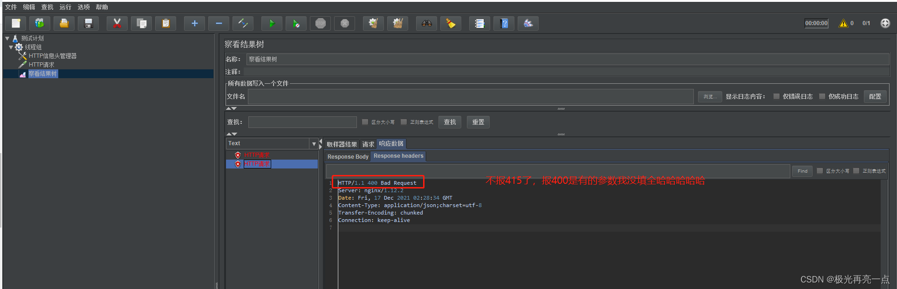Select 察看结果树 in the tree
897x289 pixels.
coord(43,74)
